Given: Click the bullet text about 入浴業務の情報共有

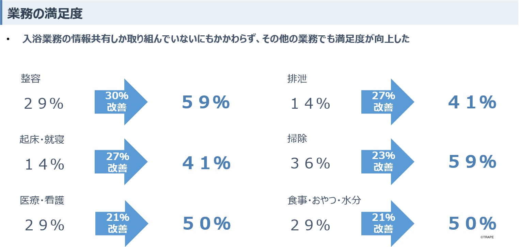Looking at the screenshot, I should 216,39.
